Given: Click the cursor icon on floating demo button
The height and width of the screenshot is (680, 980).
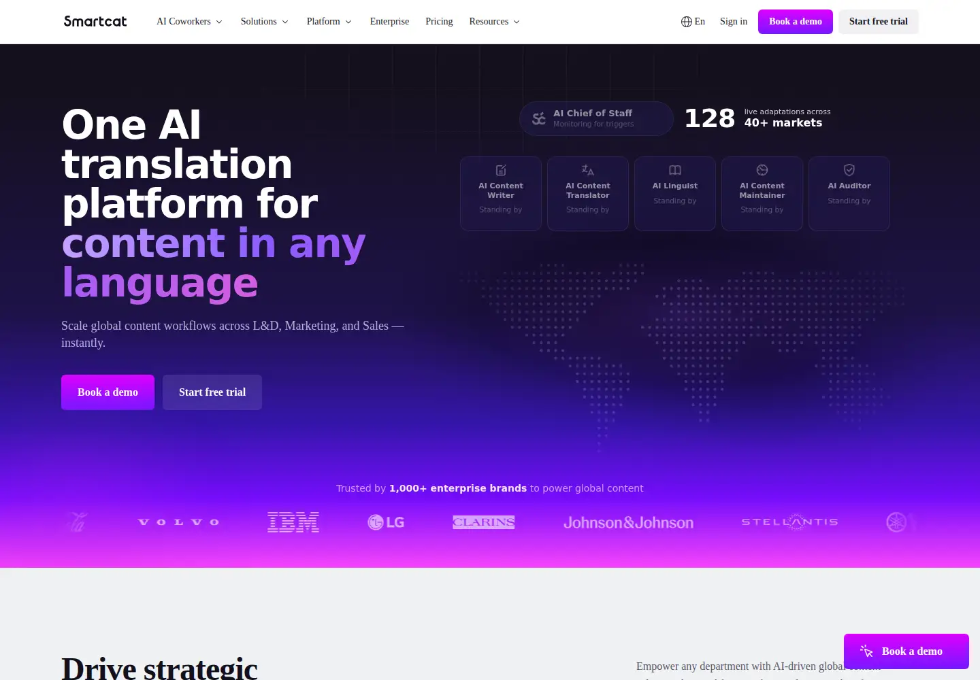Looking at the screenshot, I should [866, 651].
